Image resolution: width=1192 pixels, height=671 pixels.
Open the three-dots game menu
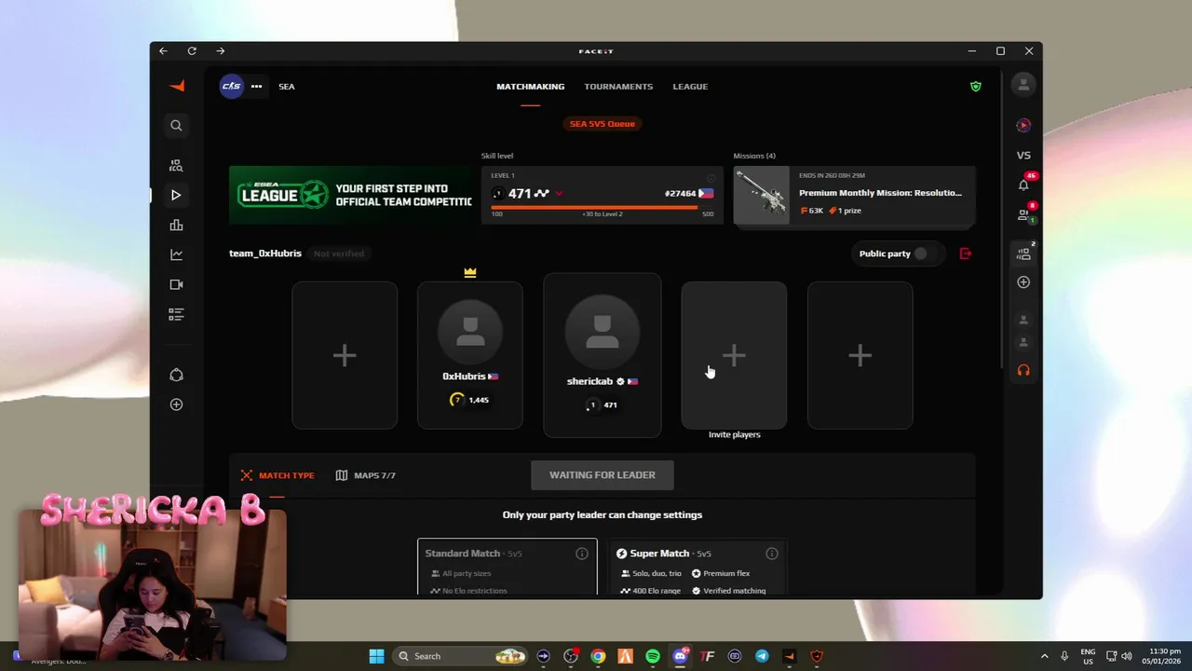coord(256,86)
